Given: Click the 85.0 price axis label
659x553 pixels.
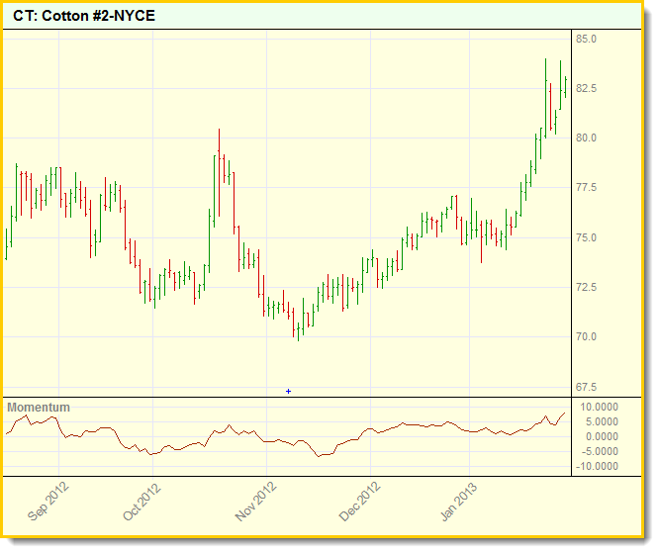Looking at the screenshot, I should click(587, 39).
